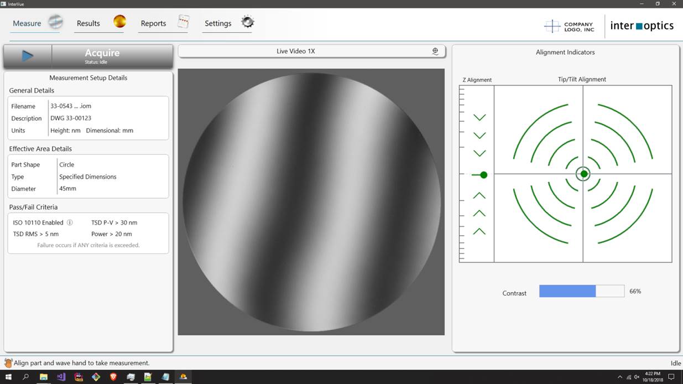This screenshot has height=384, width=683.
Task: Click the Filename field value
Action: click(x=70, y=106)
